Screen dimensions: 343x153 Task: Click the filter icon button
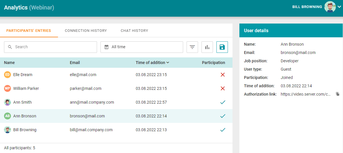pos(192,47)
